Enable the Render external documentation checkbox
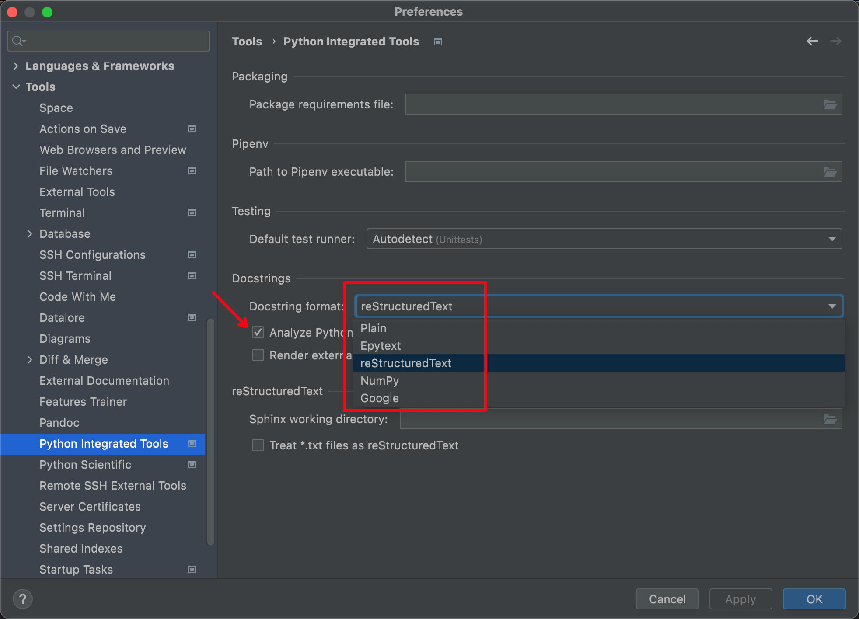 [x=258, y=355]
